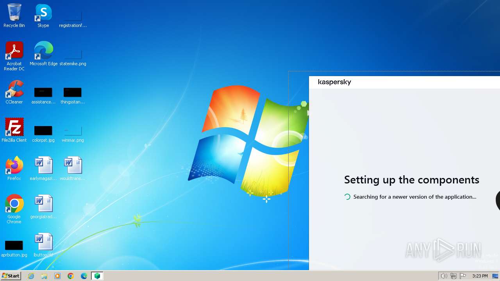500x281 pixels.
Task: Launch Firefox from the desktop
Action: coord(14,169)
